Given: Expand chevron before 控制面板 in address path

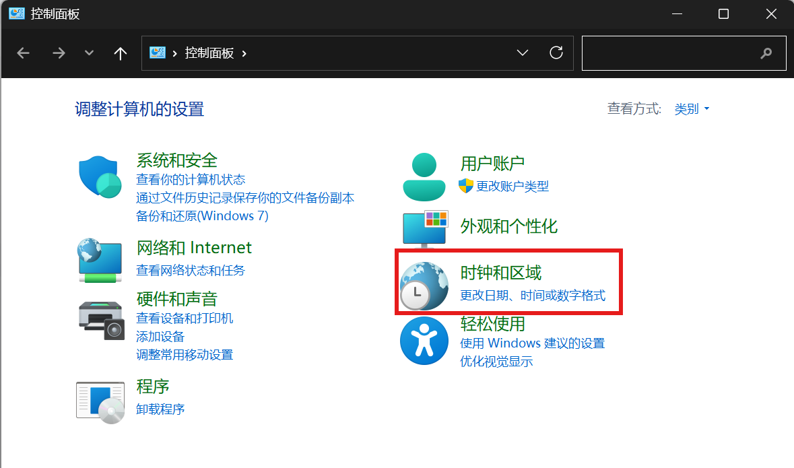Looking at the screenshot, I should tap(174, 53).
